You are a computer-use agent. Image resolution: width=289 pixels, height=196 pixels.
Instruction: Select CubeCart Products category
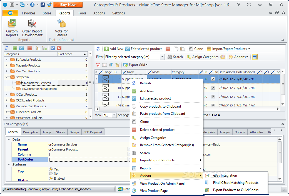click(28, 112)
